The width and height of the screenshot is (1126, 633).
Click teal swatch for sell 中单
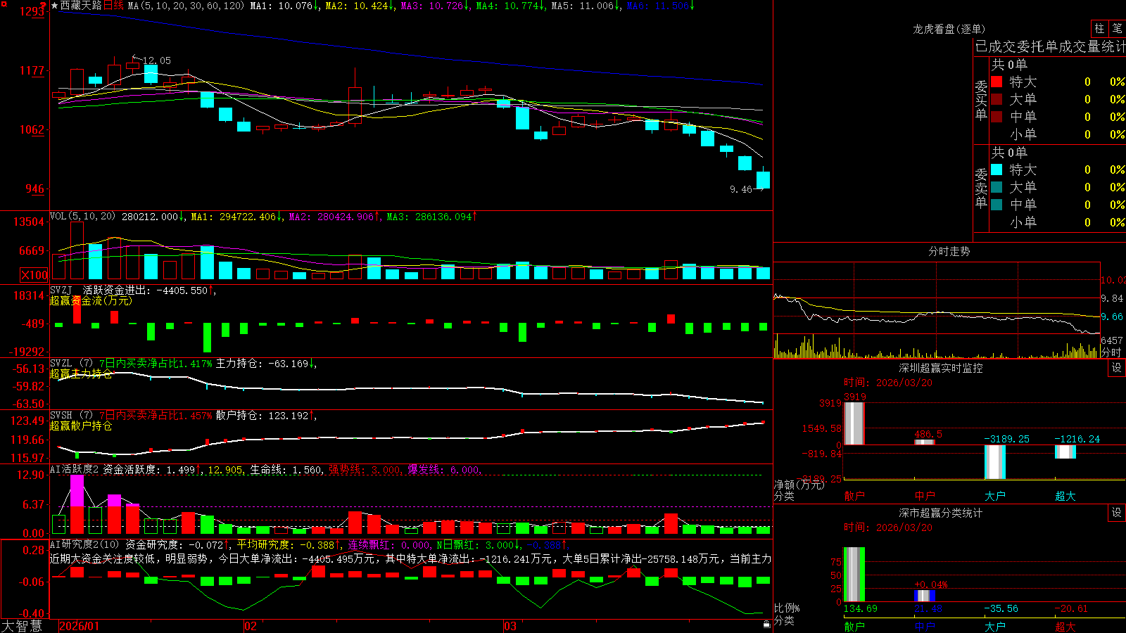[997, 205]
